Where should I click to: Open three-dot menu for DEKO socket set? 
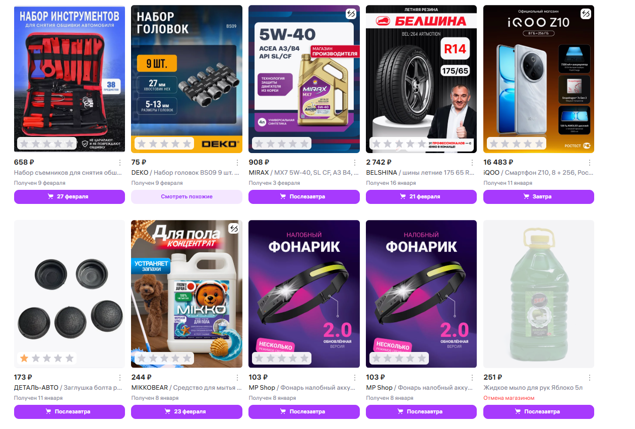tap(237, 163)
